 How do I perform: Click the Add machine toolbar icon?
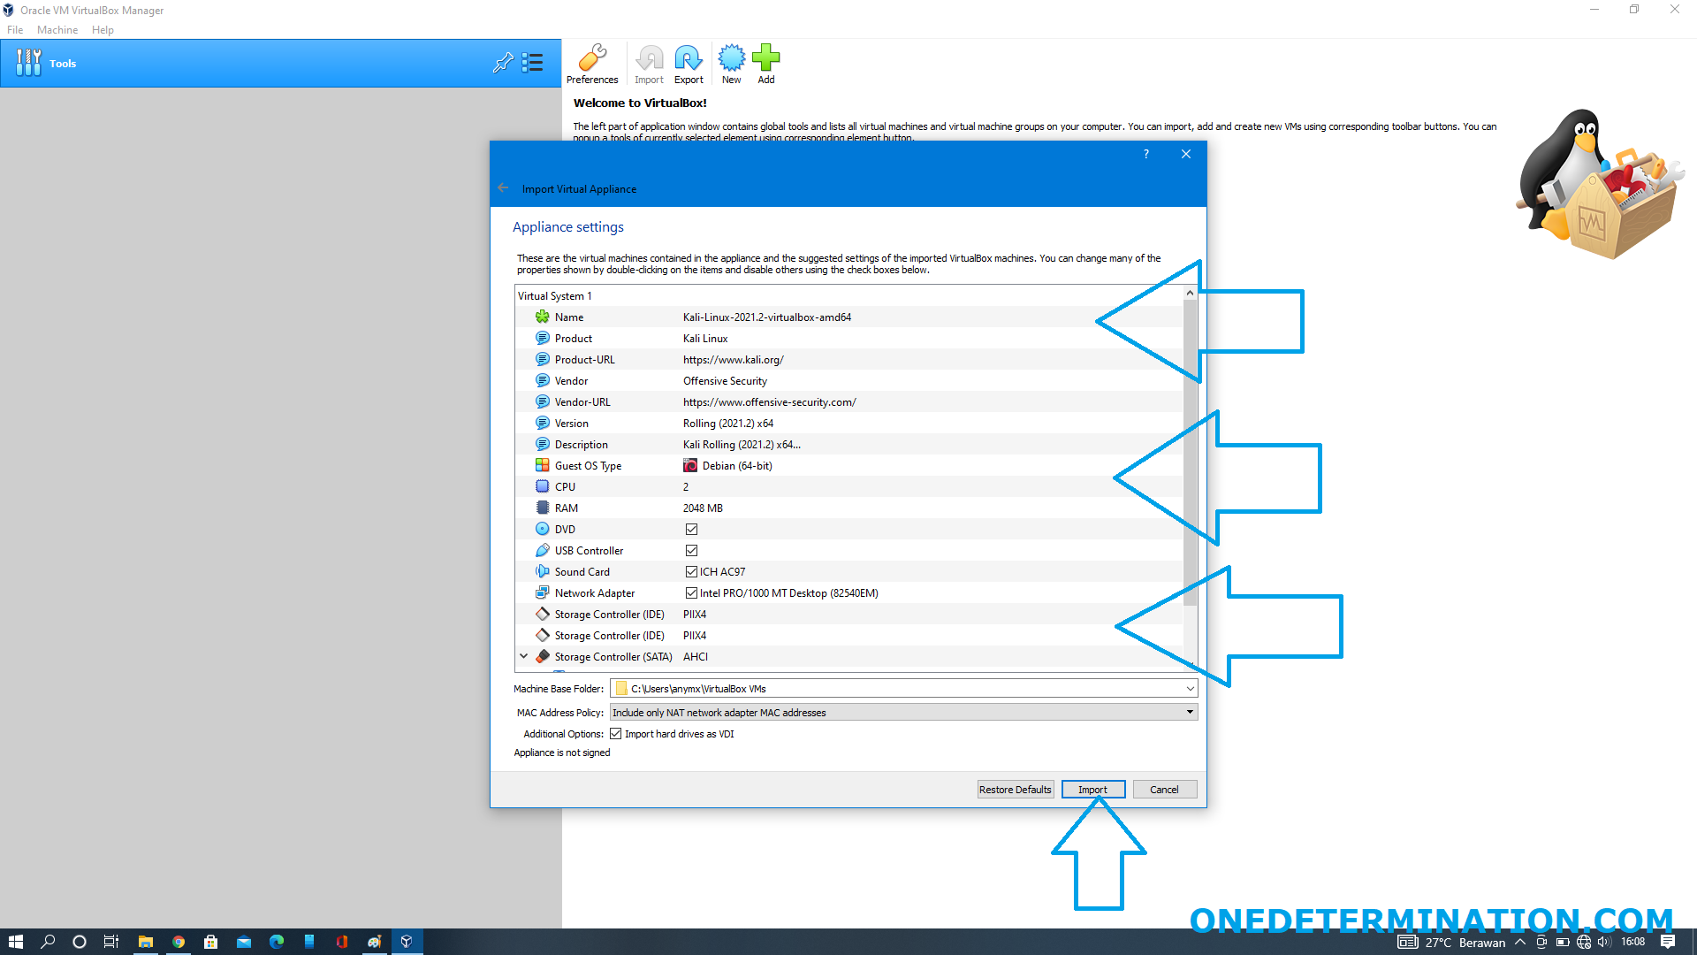coord(766,64)
